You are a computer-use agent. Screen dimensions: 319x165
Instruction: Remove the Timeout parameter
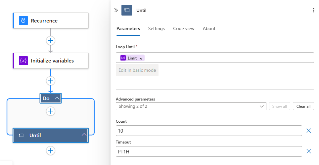click(x=309, y=151)
